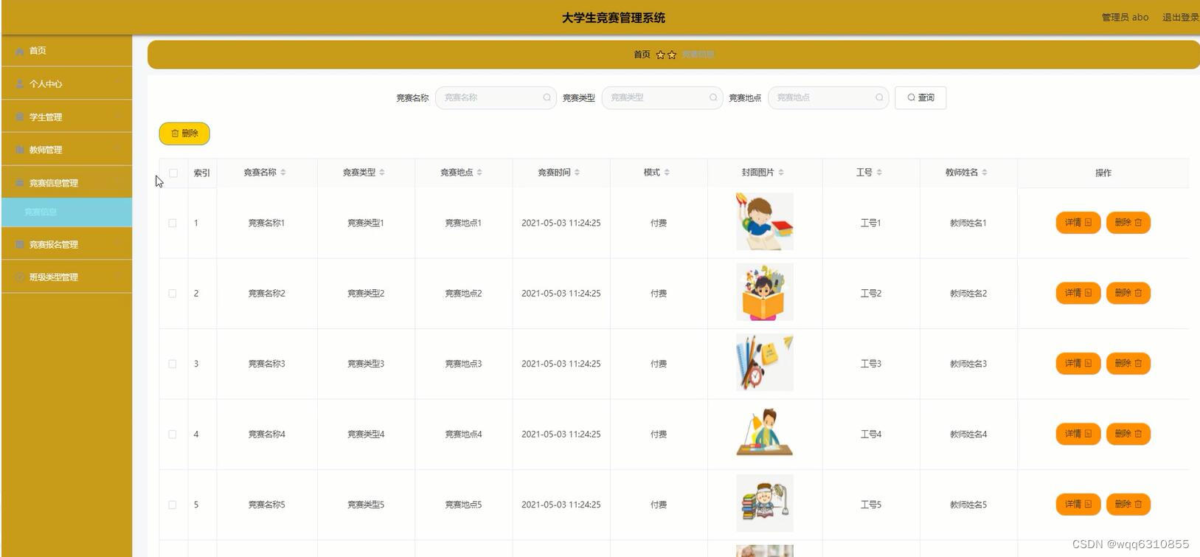Open cover image thumbnail in row 2
This screenshot has width=1200, height=557.
(765, 292)
